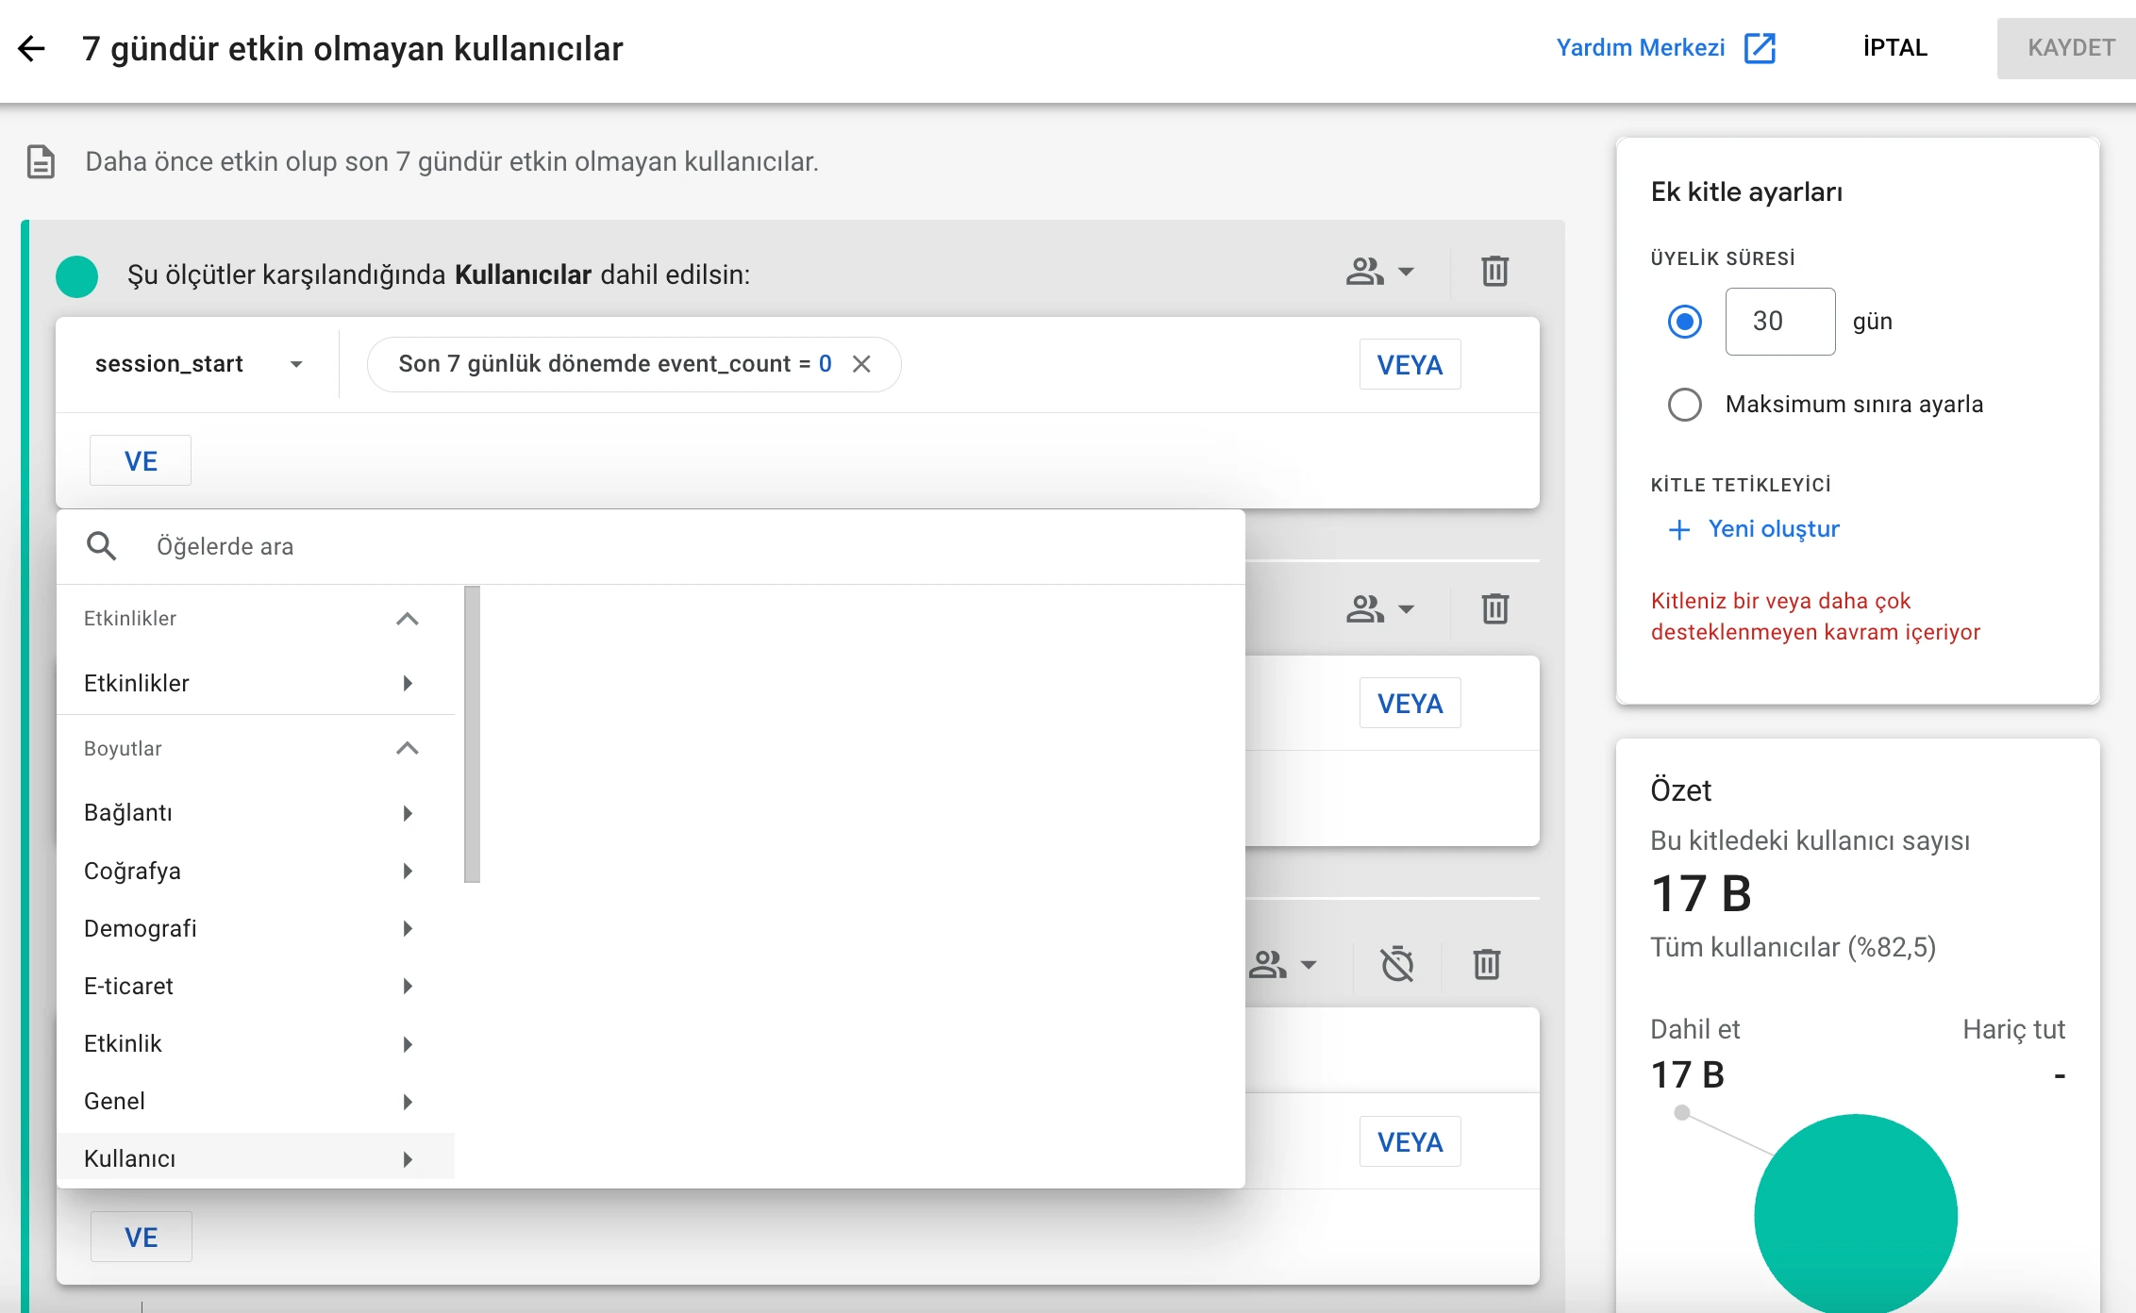Click the crossed-out timer icon
The image size is (2136, 1313).
1397,964
